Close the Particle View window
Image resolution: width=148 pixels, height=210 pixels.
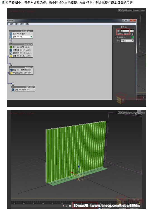(133, 20)
